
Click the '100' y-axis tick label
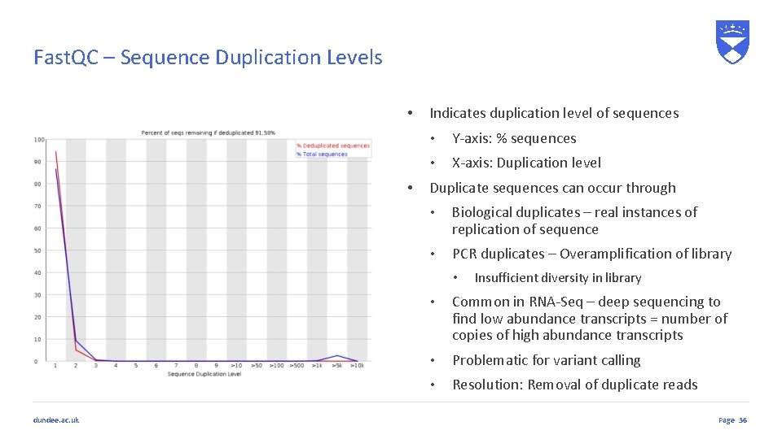(x=39, y=140)
